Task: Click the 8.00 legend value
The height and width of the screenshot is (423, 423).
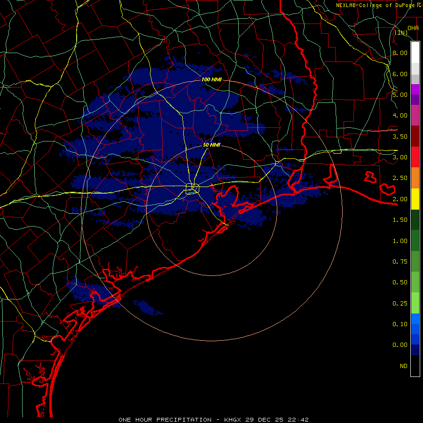Action: [400, 53]
